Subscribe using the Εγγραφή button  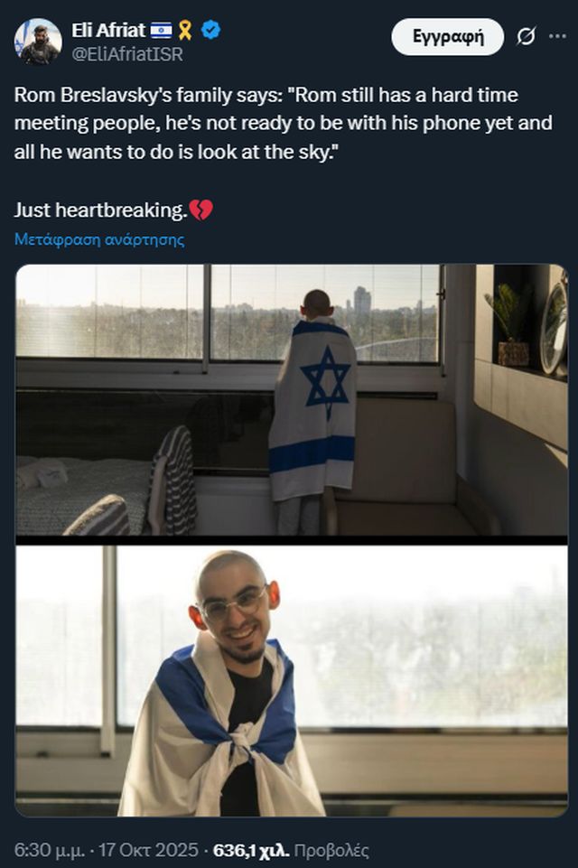pos(447,36)
